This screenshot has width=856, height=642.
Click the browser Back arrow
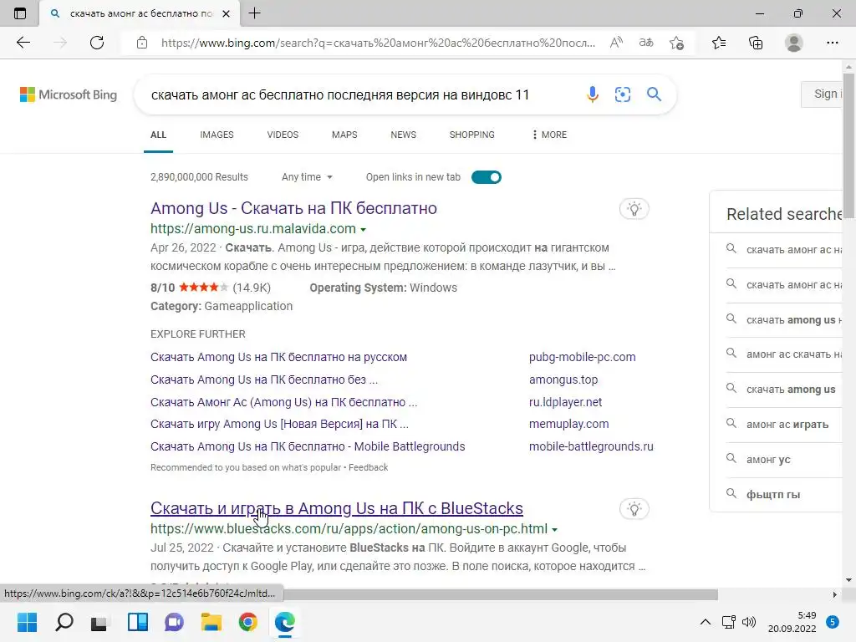pos(23,43)
